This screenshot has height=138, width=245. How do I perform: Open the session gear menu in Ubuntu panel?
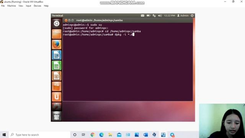coord(192,15)
